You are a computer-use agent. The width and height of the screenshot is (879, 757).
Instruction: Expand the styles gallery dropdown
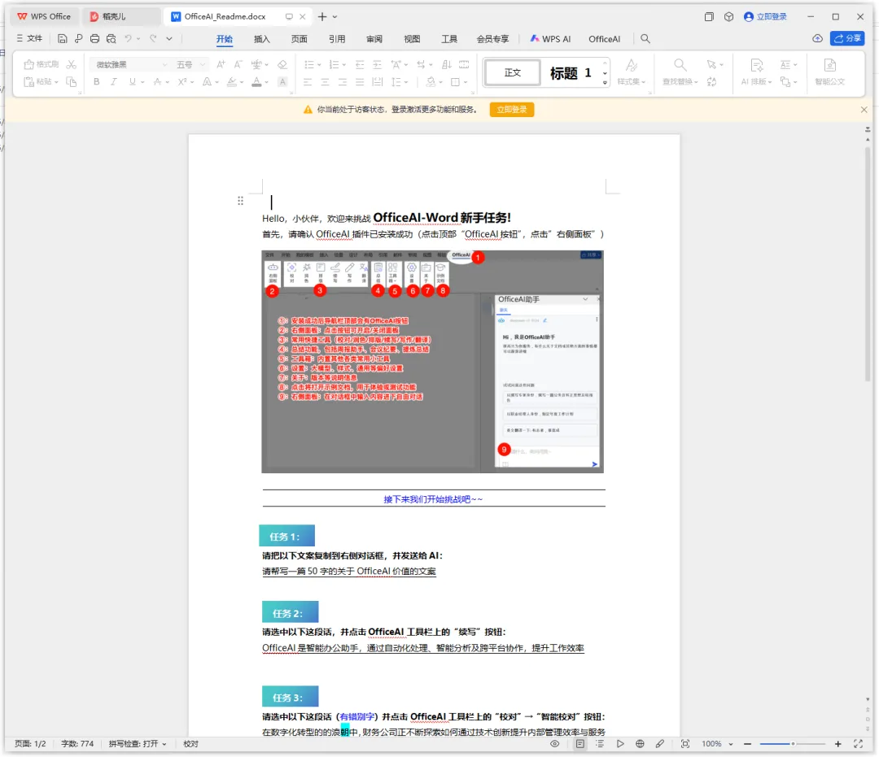click(605, 82)
